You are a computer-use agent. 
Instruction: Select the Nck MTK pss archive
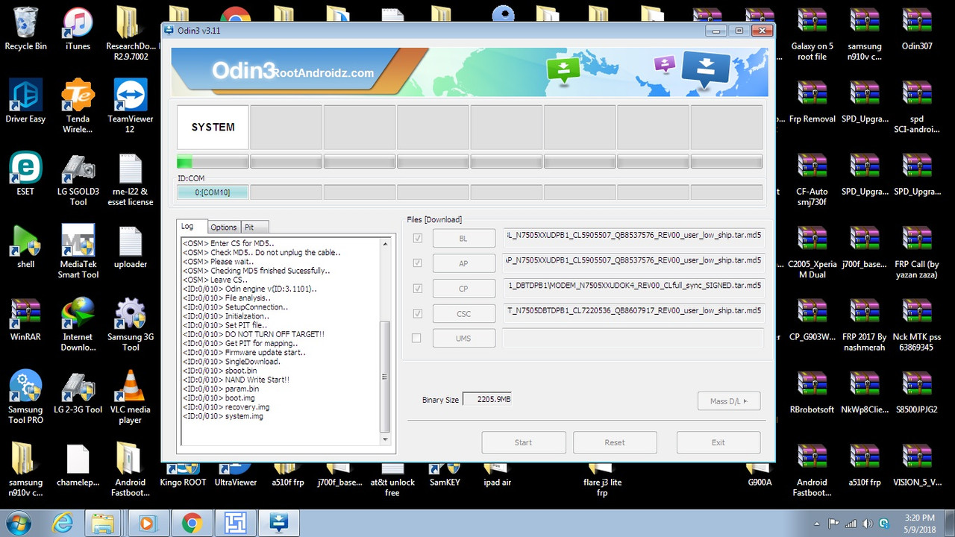916,325
